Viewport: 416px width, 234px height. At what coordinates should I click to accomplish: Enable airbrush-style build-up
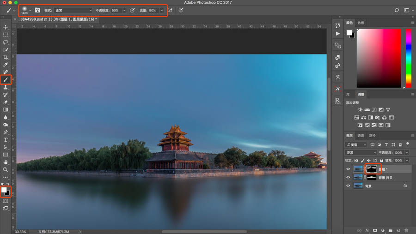[170, 10]
